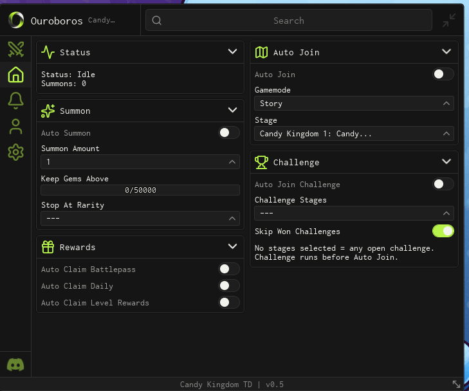Open the user profile sidebar tab
The image size is (469, 391).
click(x=15, y=127)
